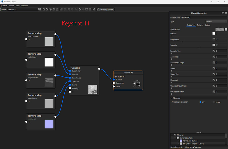The image size is (228, 149).
Task: Click the toggle properties panel toolbar icon
Action: (90, 9)
